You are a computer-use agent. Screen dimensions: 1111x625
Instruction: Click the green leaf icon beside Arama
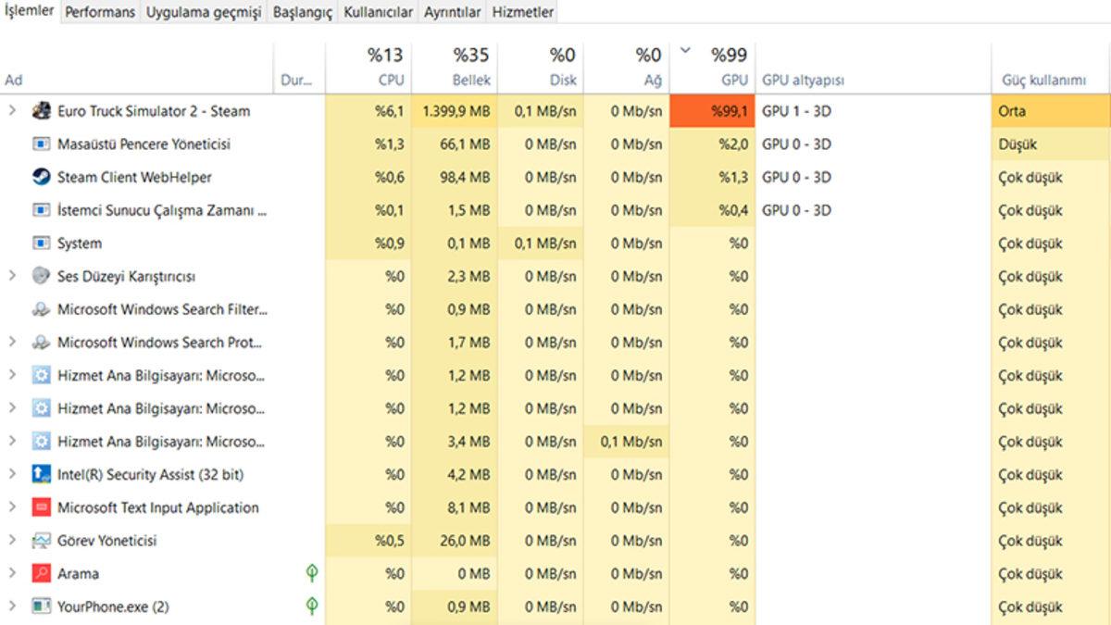tap(313, 573)
